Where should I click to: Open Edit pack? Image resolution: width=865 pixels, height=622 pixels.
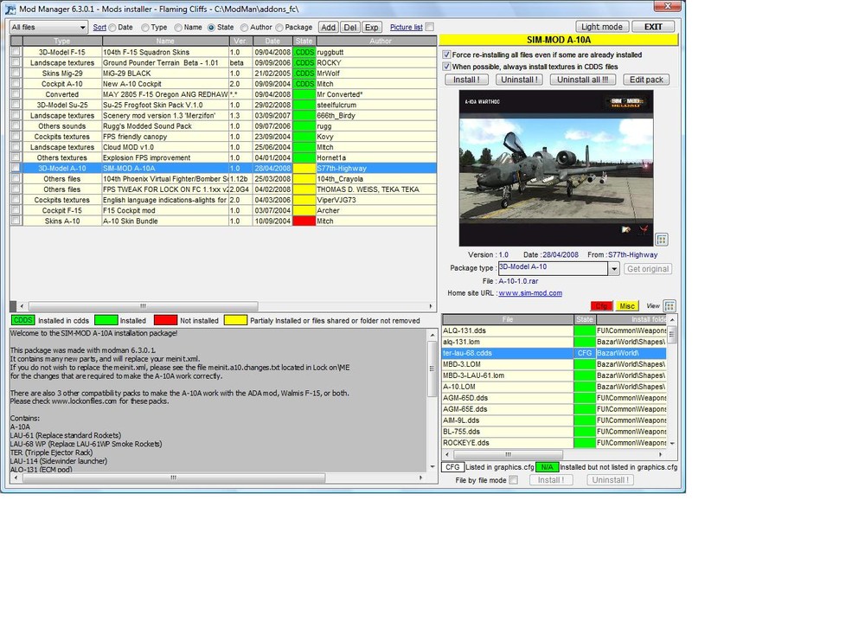(646, 80)
